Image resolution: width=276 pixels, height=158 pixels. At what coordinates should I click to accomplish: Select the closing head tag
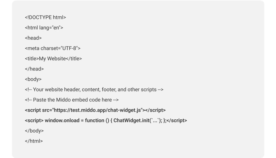[34, 69]
